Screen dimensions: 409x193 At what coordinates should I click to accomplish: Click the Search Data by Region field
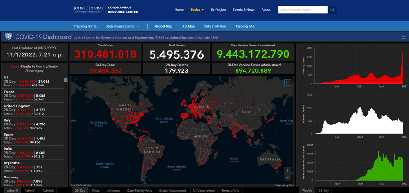pyautogui.click(x=302, y=9)
